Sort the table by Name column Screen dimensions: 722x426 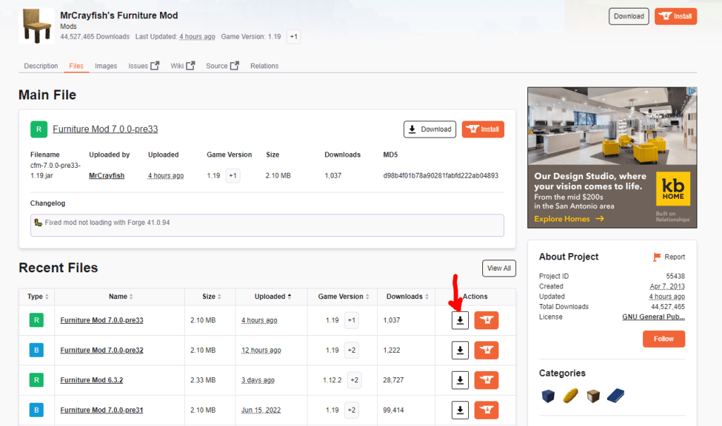tap(121, 297)
